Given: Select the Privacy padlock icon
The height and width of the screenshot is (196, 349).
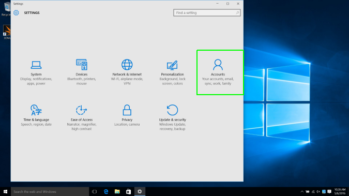Looking at the screenshot, I should 127,110.
